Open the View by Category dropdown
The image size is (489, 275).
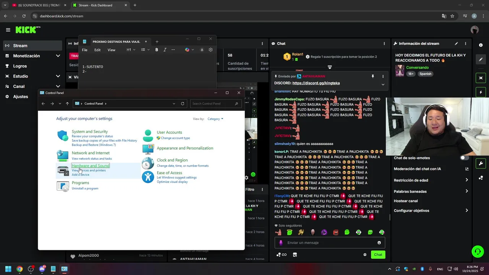tap(215, 119)
